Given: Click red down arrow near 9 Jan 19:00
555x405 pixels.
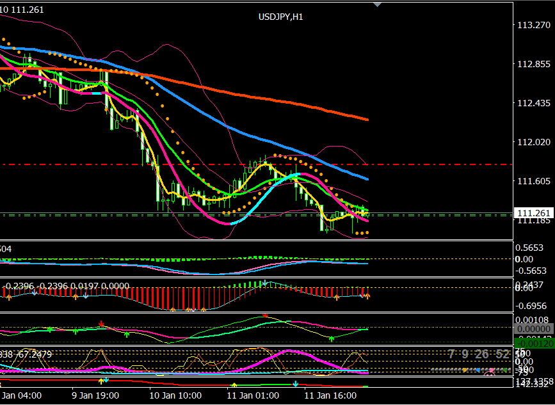Looking at the screenshot, I should (101, 324).
